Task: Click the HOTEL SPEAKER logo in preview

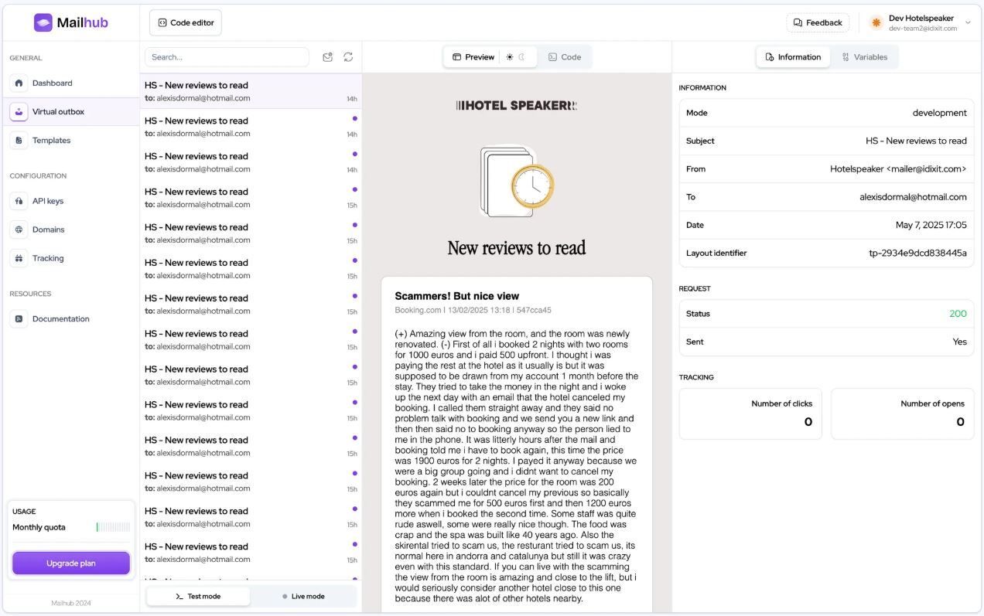Action: click(x=517, y=105)
